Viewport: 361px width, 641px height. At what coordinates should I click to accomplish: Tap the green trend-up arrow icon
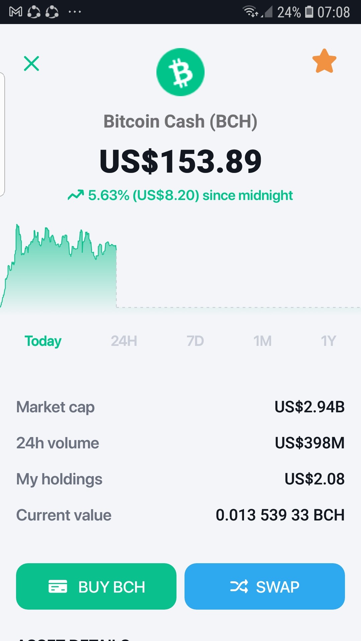coord(76,195)
